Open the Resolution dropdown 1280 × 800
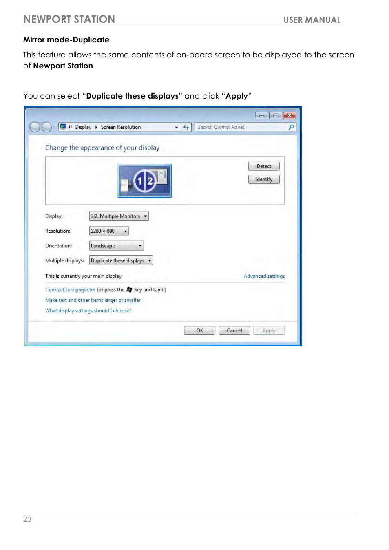This screenshot has height=550, width=389. coord(109,231)
